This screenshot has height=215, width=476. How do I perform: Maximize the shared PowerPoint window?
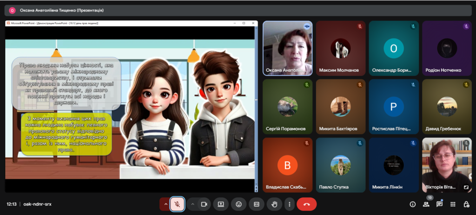tap(244, 23)
